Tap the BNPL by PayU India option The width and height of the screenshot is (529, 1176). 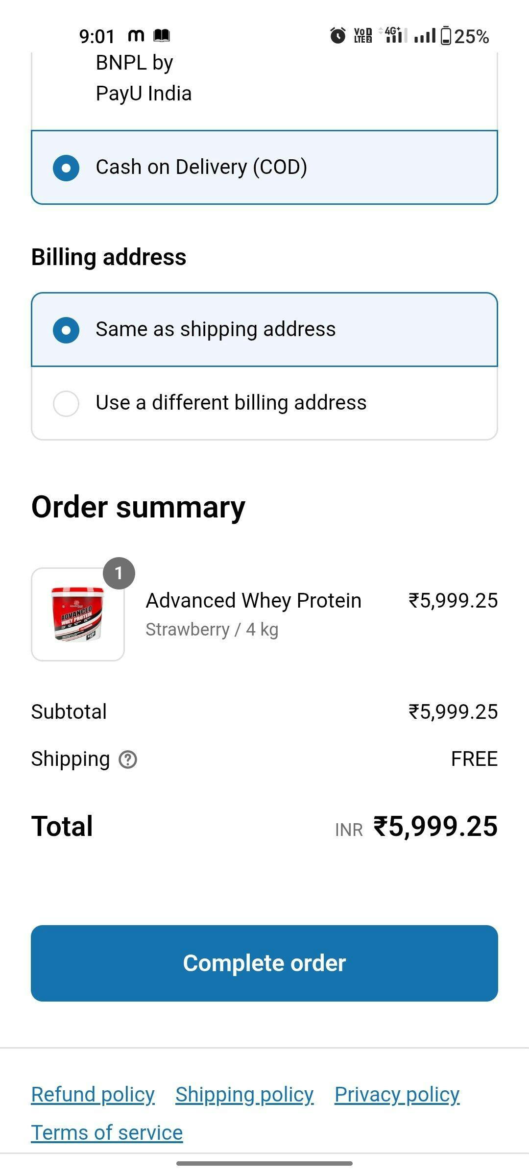coord(144,78)
